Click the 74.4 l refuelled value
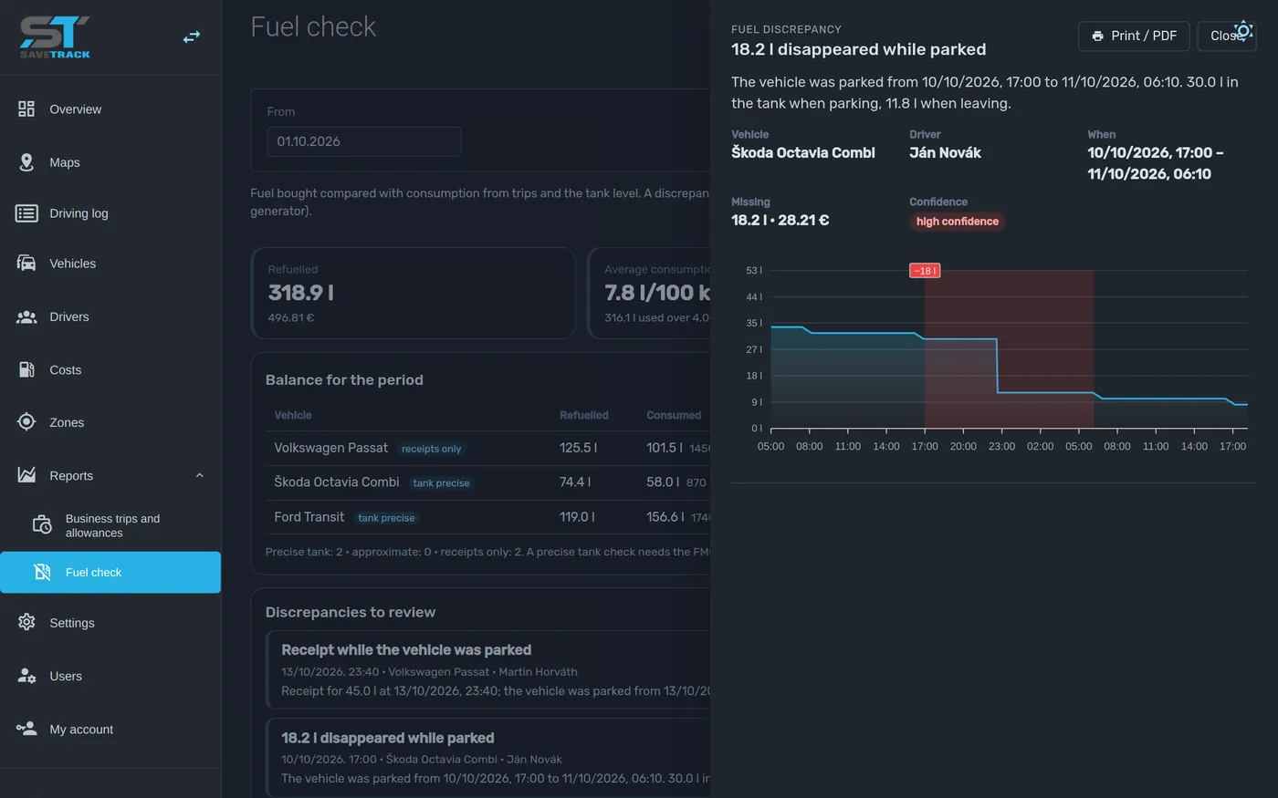This screenshot has height=798, width=1278. tap(575, 482)
